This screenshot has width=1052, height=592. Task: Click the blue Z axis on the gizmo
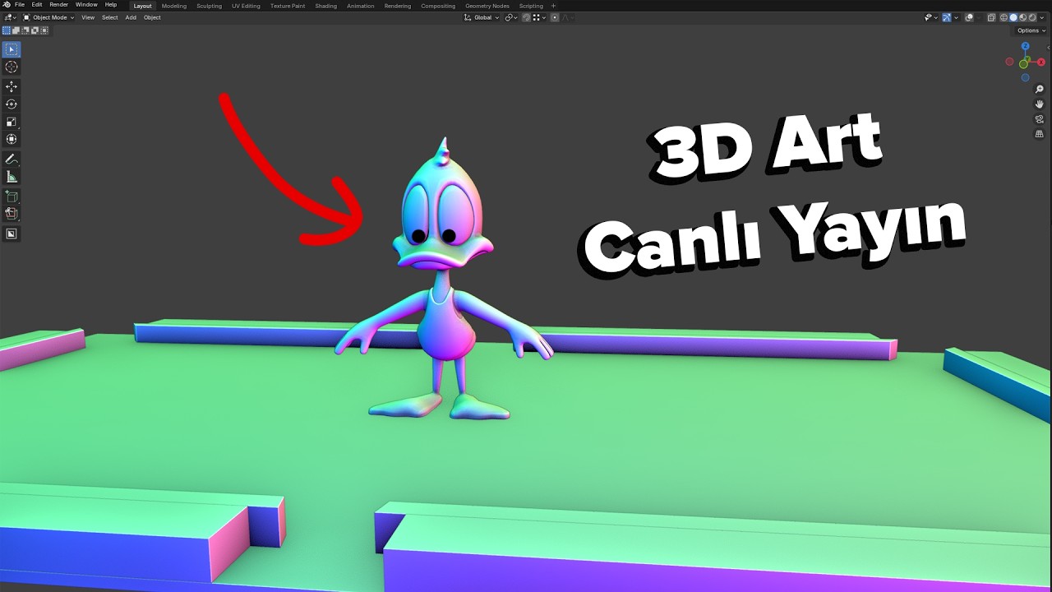[1026, 47]
